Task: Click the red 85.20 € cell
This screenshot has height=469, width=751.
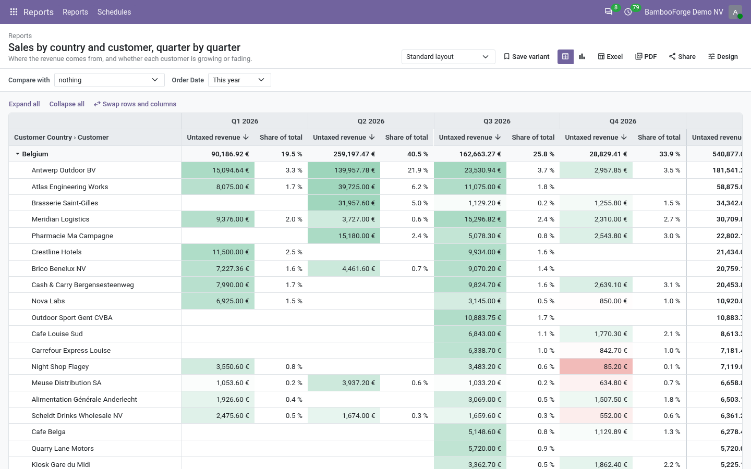Action: pos(596,367)
